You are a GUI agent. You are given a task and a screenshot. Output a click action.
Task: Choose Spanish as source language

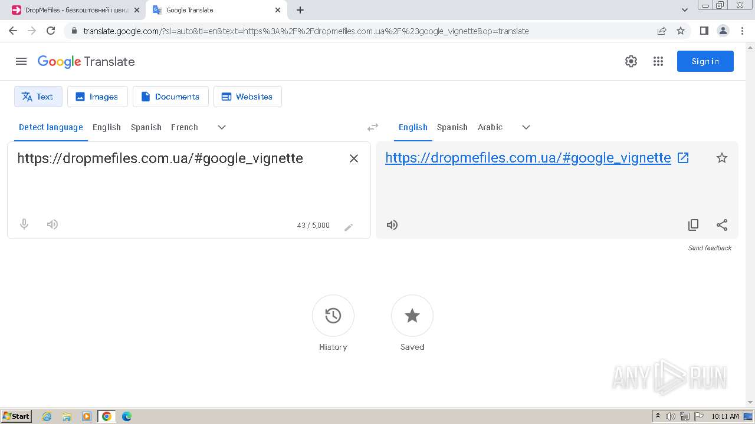click(146, 127)
